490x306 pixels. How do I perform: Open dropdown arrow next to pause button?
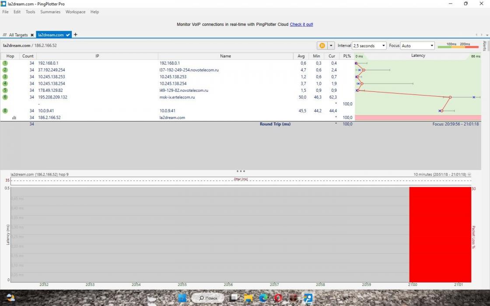pyautogui.click(x=331, y=45)
